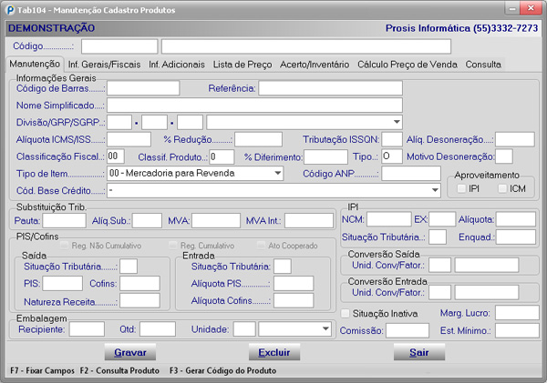The width and height of the screenshot is (547, 383).
Task: Focus the % Redução field
Action: coord(258,139)
